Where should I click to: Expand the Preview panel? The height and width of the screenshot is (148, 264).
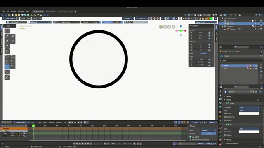tap(228, 96)
